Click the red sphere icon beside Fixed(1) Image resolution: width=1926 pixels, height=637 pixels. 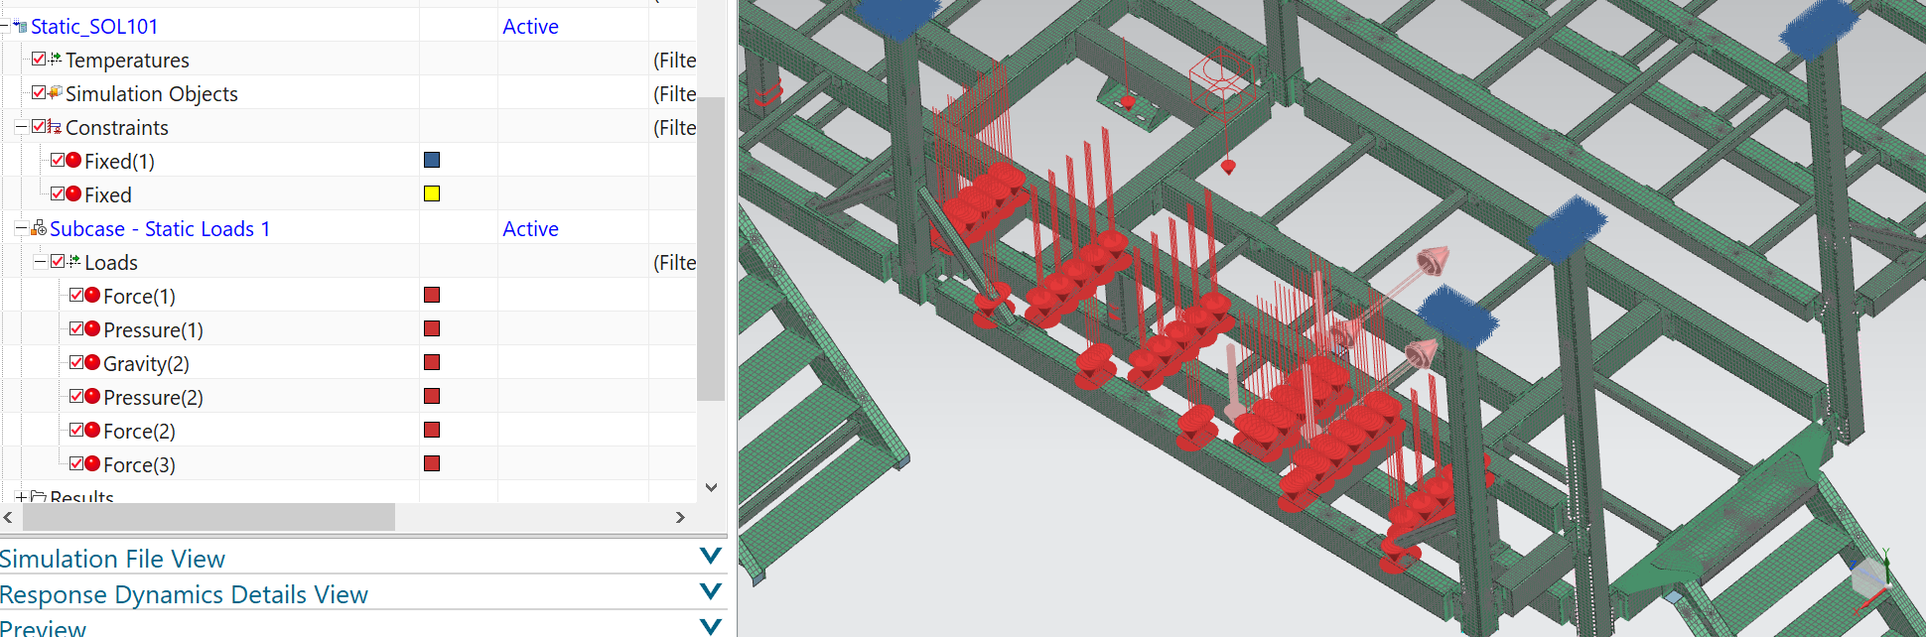point(73,161)
